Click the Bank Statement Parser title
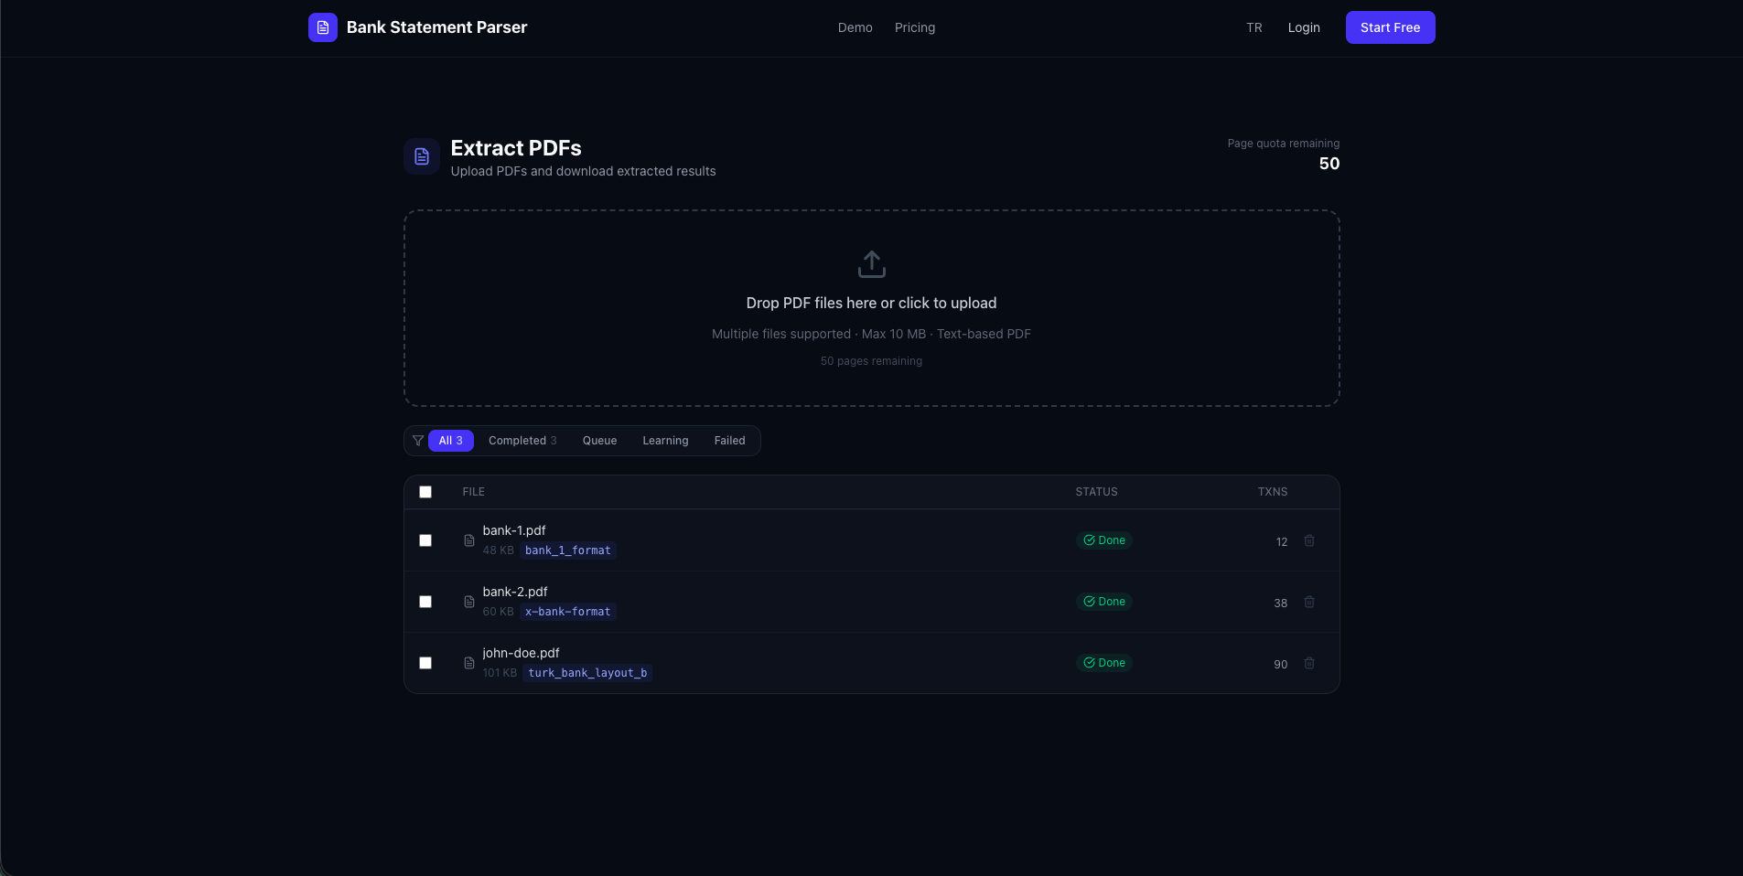 [436, 27]
